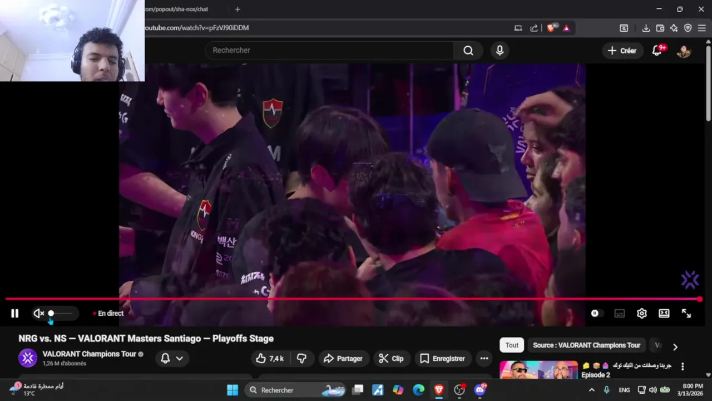This screenshot has height=401, width=712.
Task: Open Brave Shields lion icon
Action: pos(551,28)
